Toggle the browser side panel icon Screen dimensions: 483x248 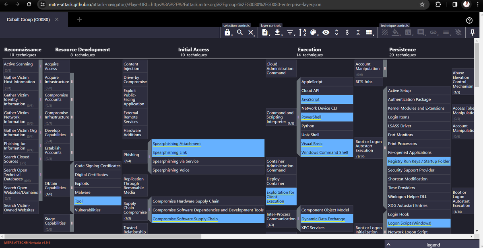[454, 4]
